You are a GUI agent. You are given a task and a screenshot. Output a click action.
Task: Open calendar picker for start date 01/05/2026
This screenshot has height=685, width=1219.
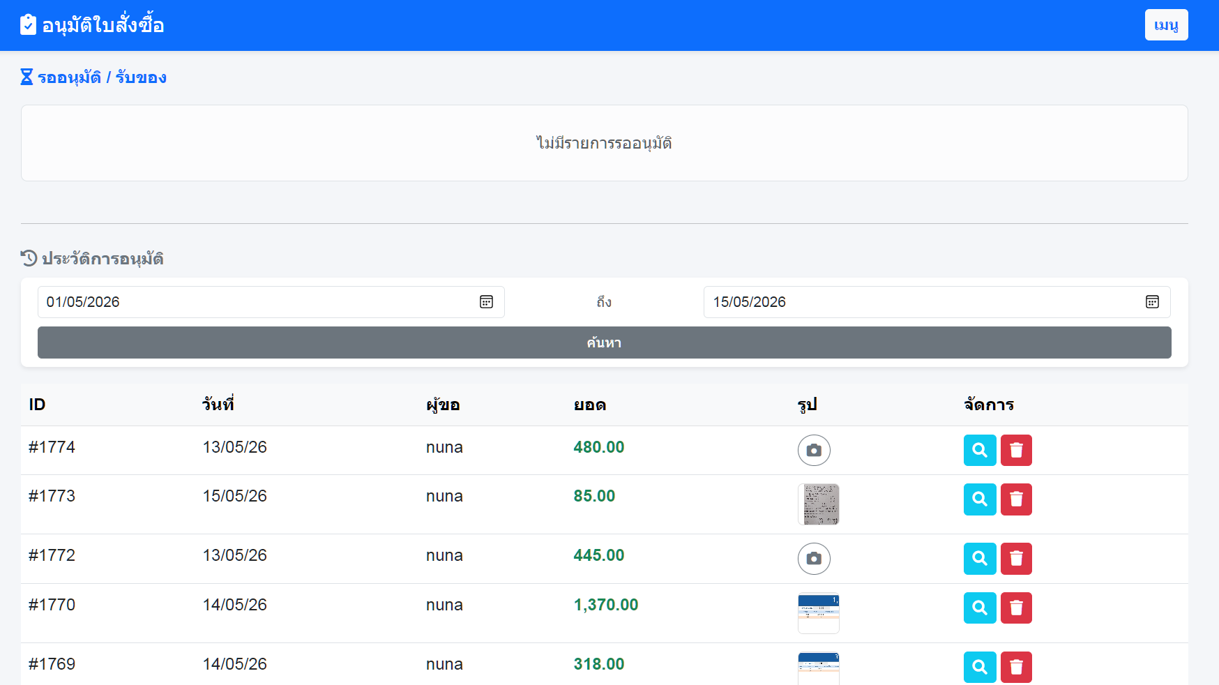[486, 302]
